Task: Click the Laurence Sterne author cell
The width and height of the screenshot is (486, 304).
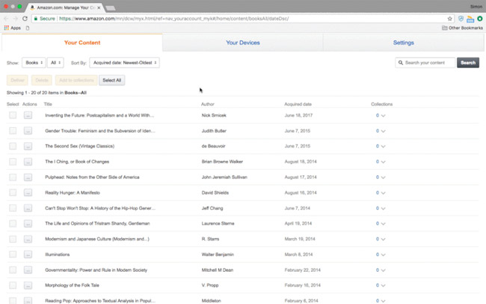Action: (x=218, y=223)
